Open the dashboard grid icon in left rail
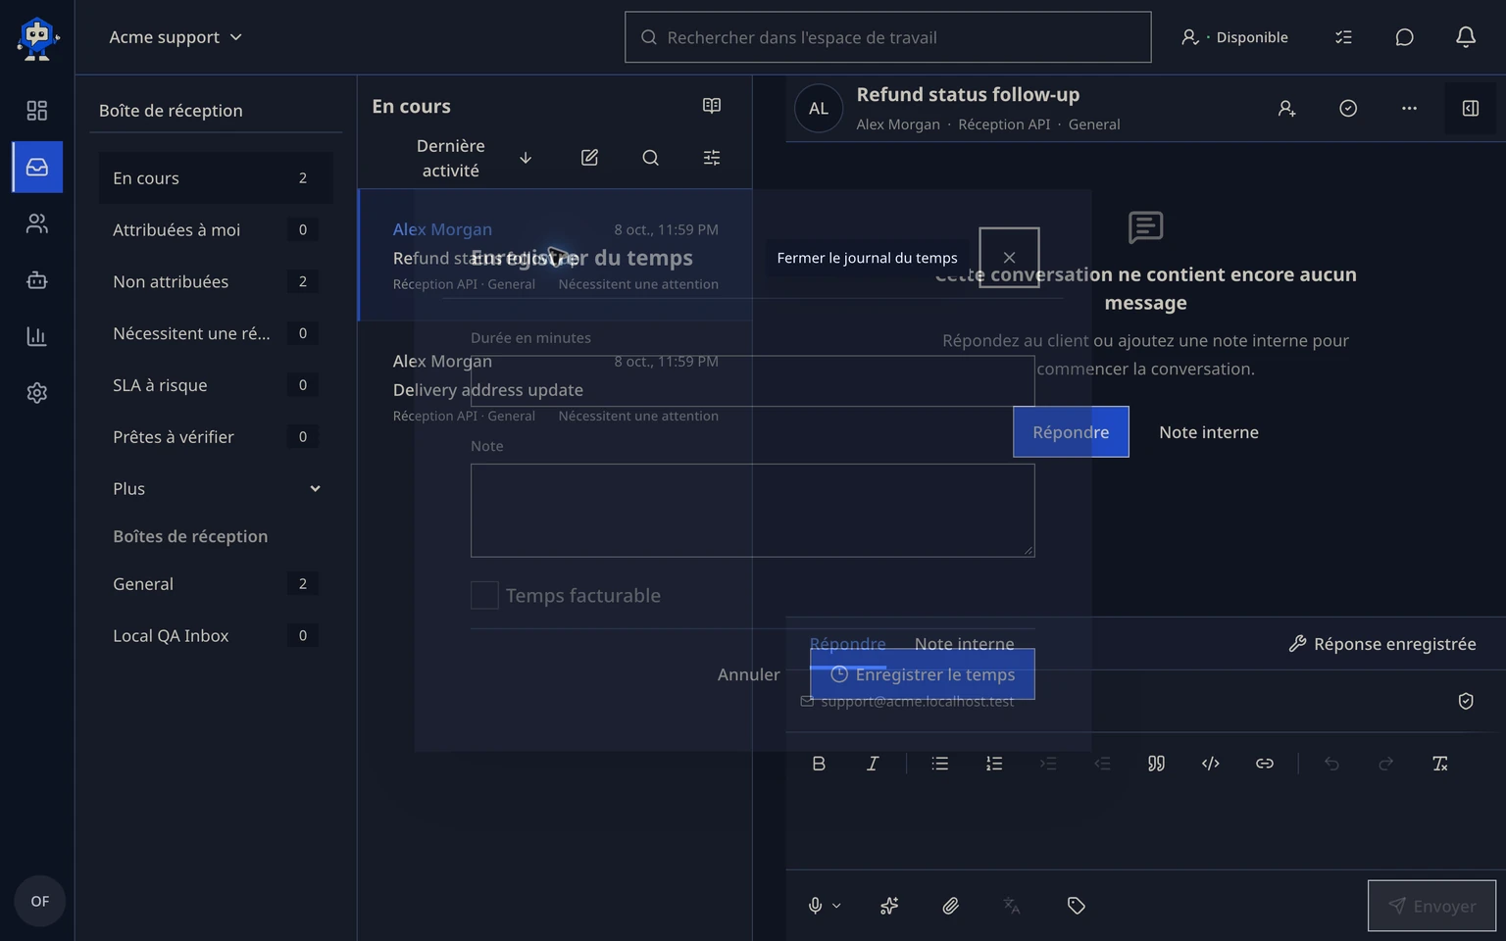Screen dimensions: 1506x941 tap(37, 111)
